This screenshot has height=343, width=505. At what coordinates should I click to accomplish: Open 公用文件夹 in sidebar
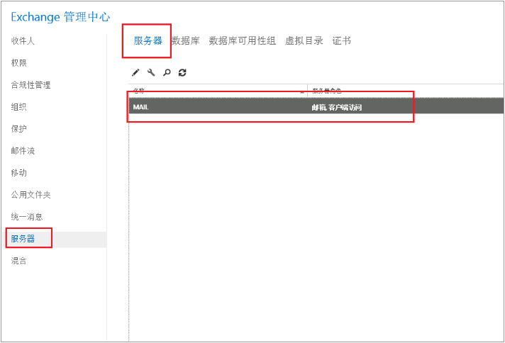(30, 195)
